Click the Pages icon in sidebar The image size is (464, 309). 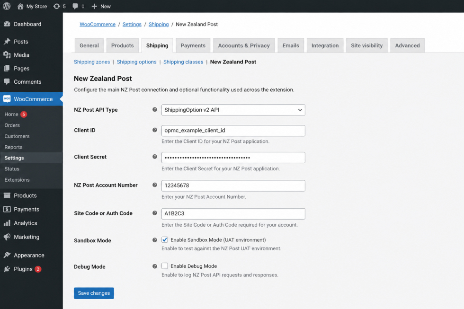(7, 68)
